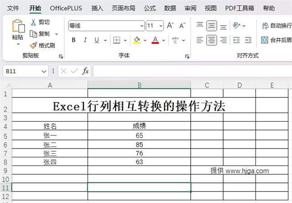
Task: Expand the font size dropdown
Action: (x=161, y=26)
